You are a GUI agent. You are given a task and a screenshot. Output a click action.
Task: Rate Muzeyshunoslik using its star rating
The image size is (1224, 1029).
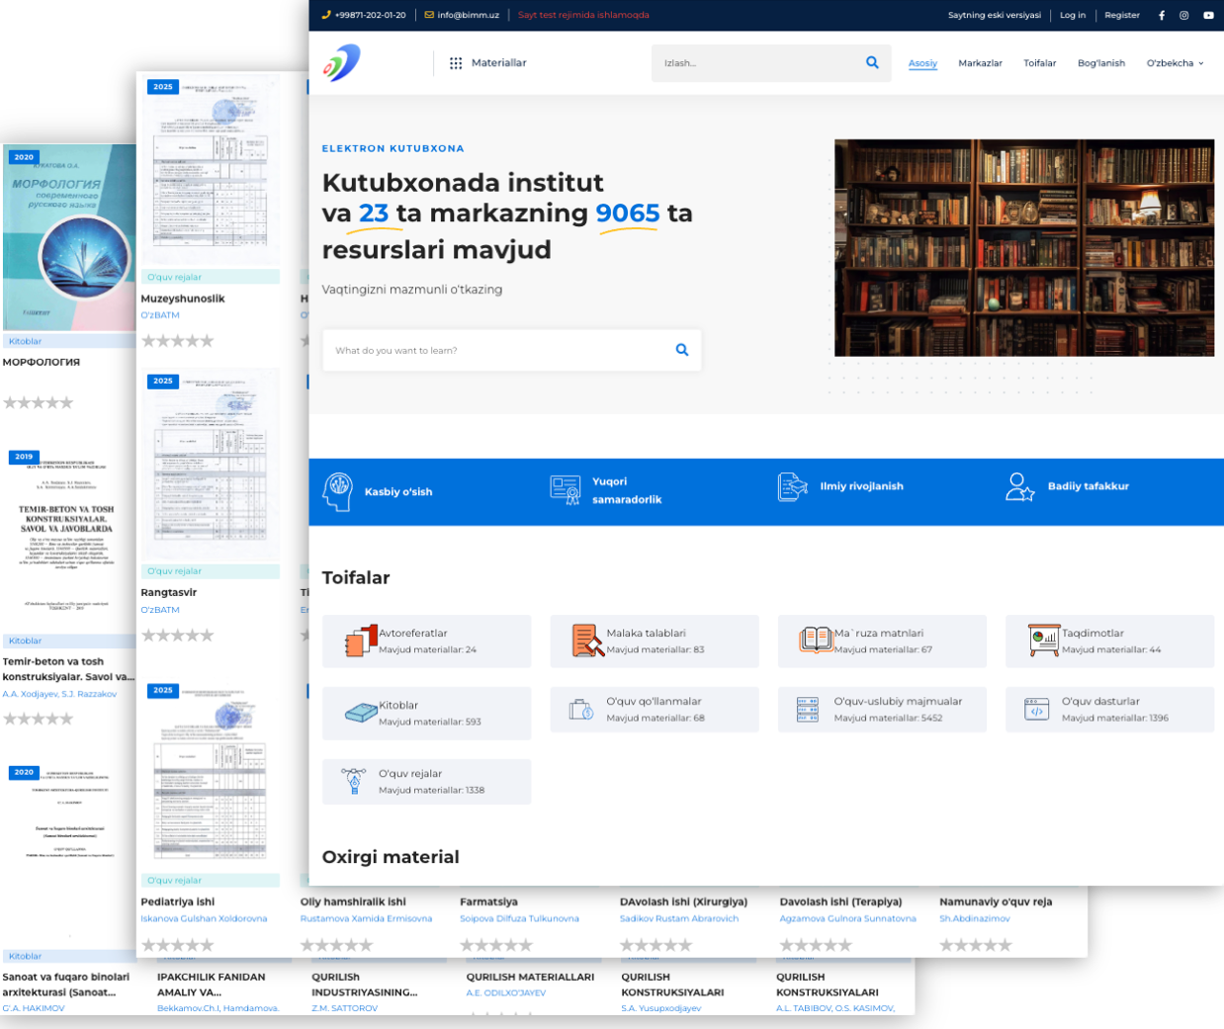coord(178,341)
